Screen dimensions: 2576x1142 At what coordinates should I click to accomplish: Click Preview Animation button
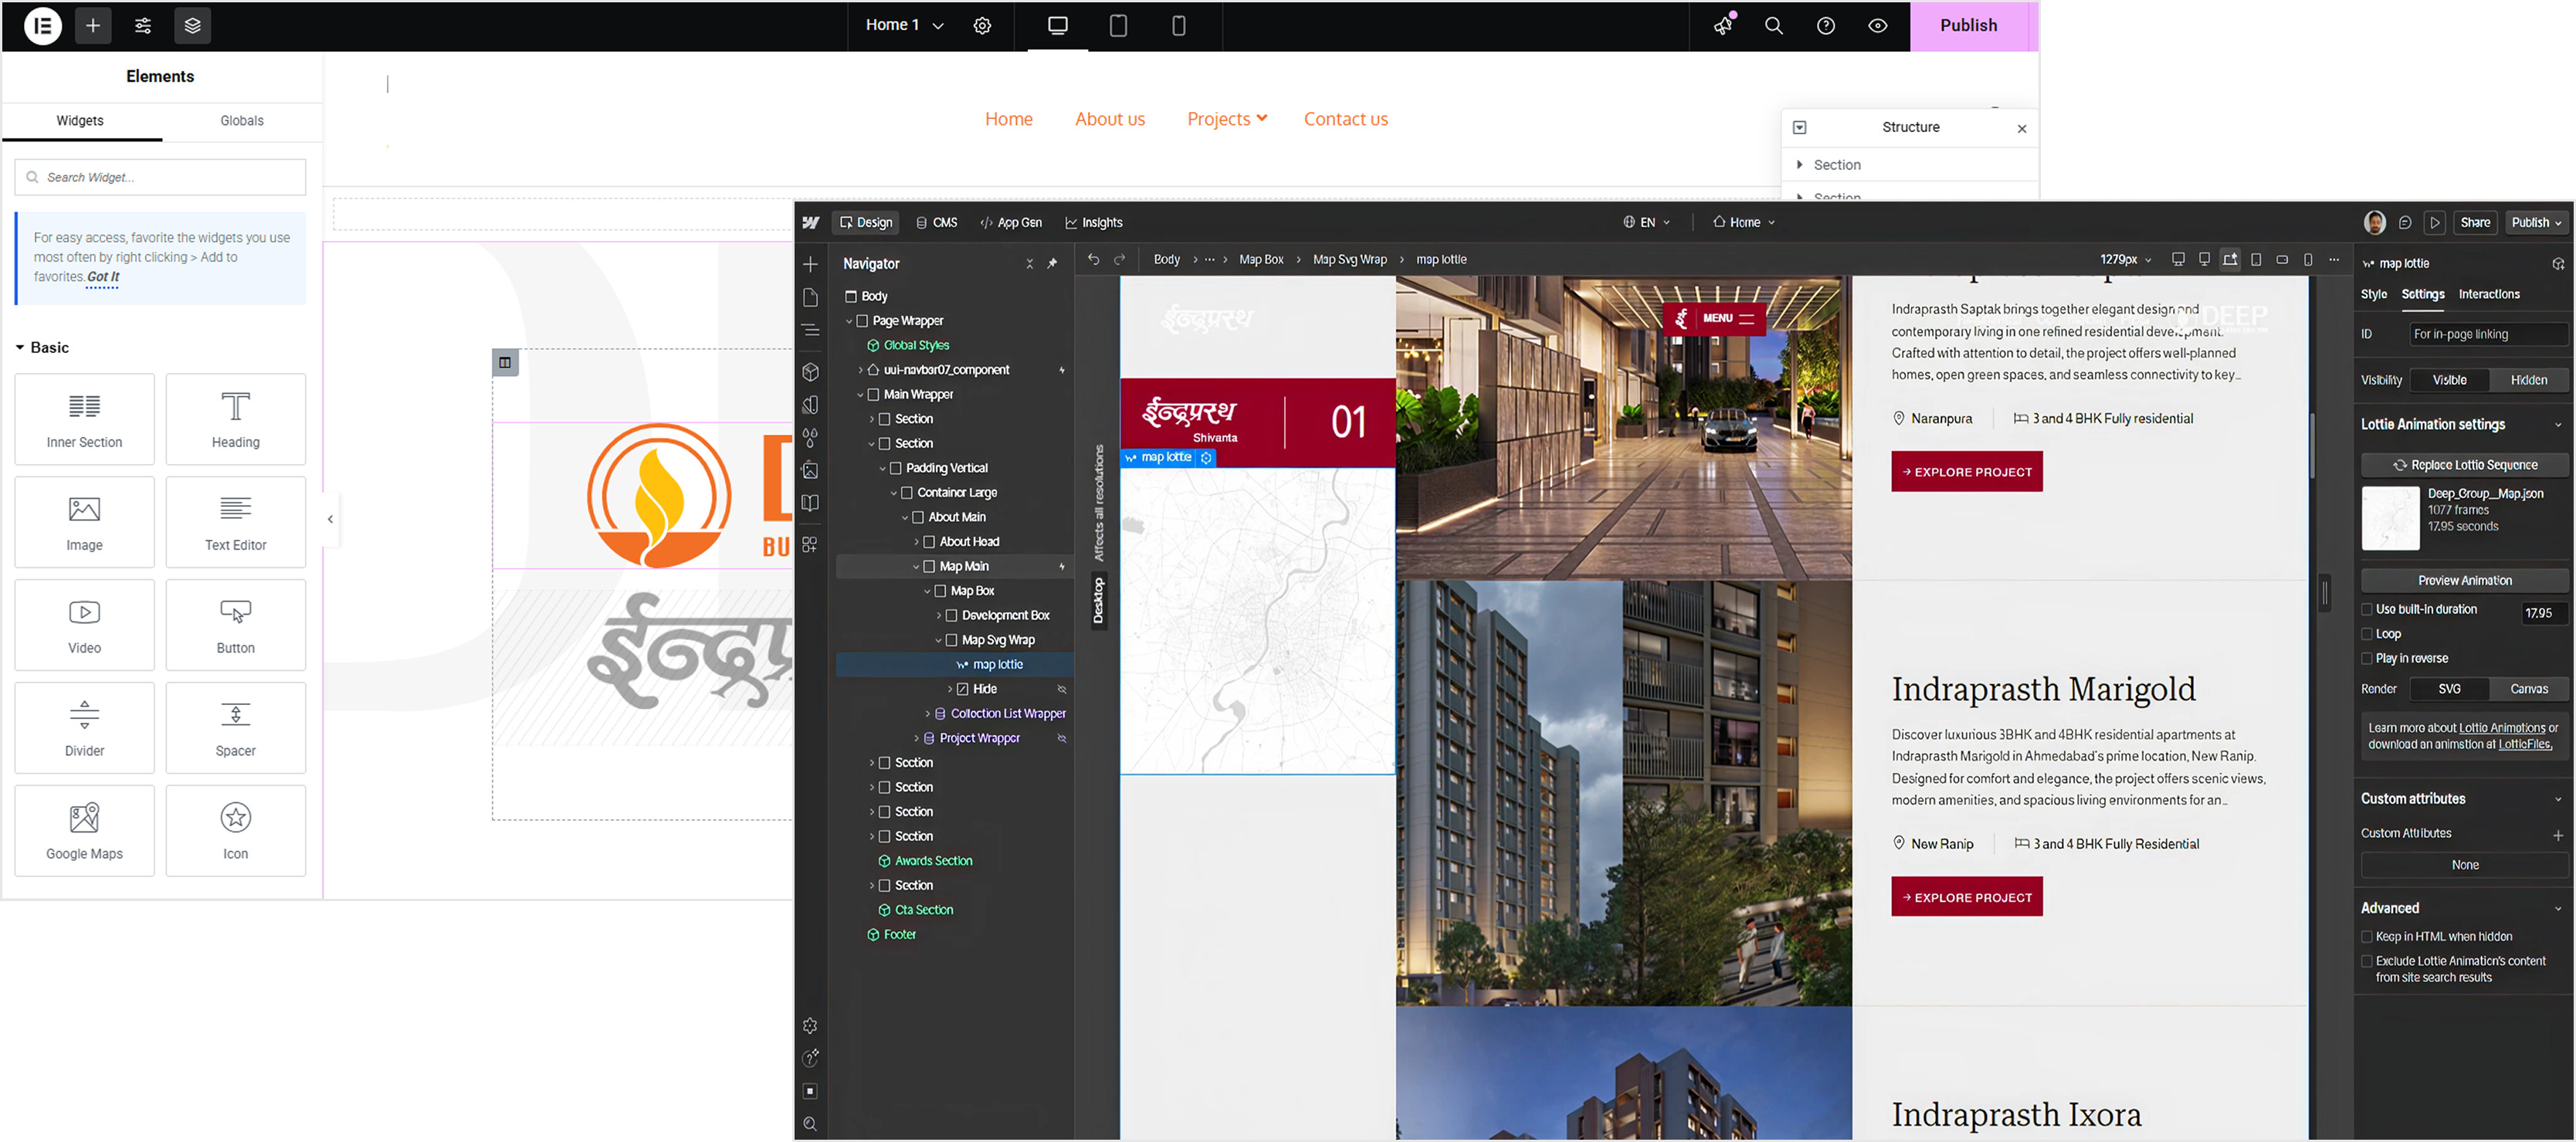[x=2464, y=580]
